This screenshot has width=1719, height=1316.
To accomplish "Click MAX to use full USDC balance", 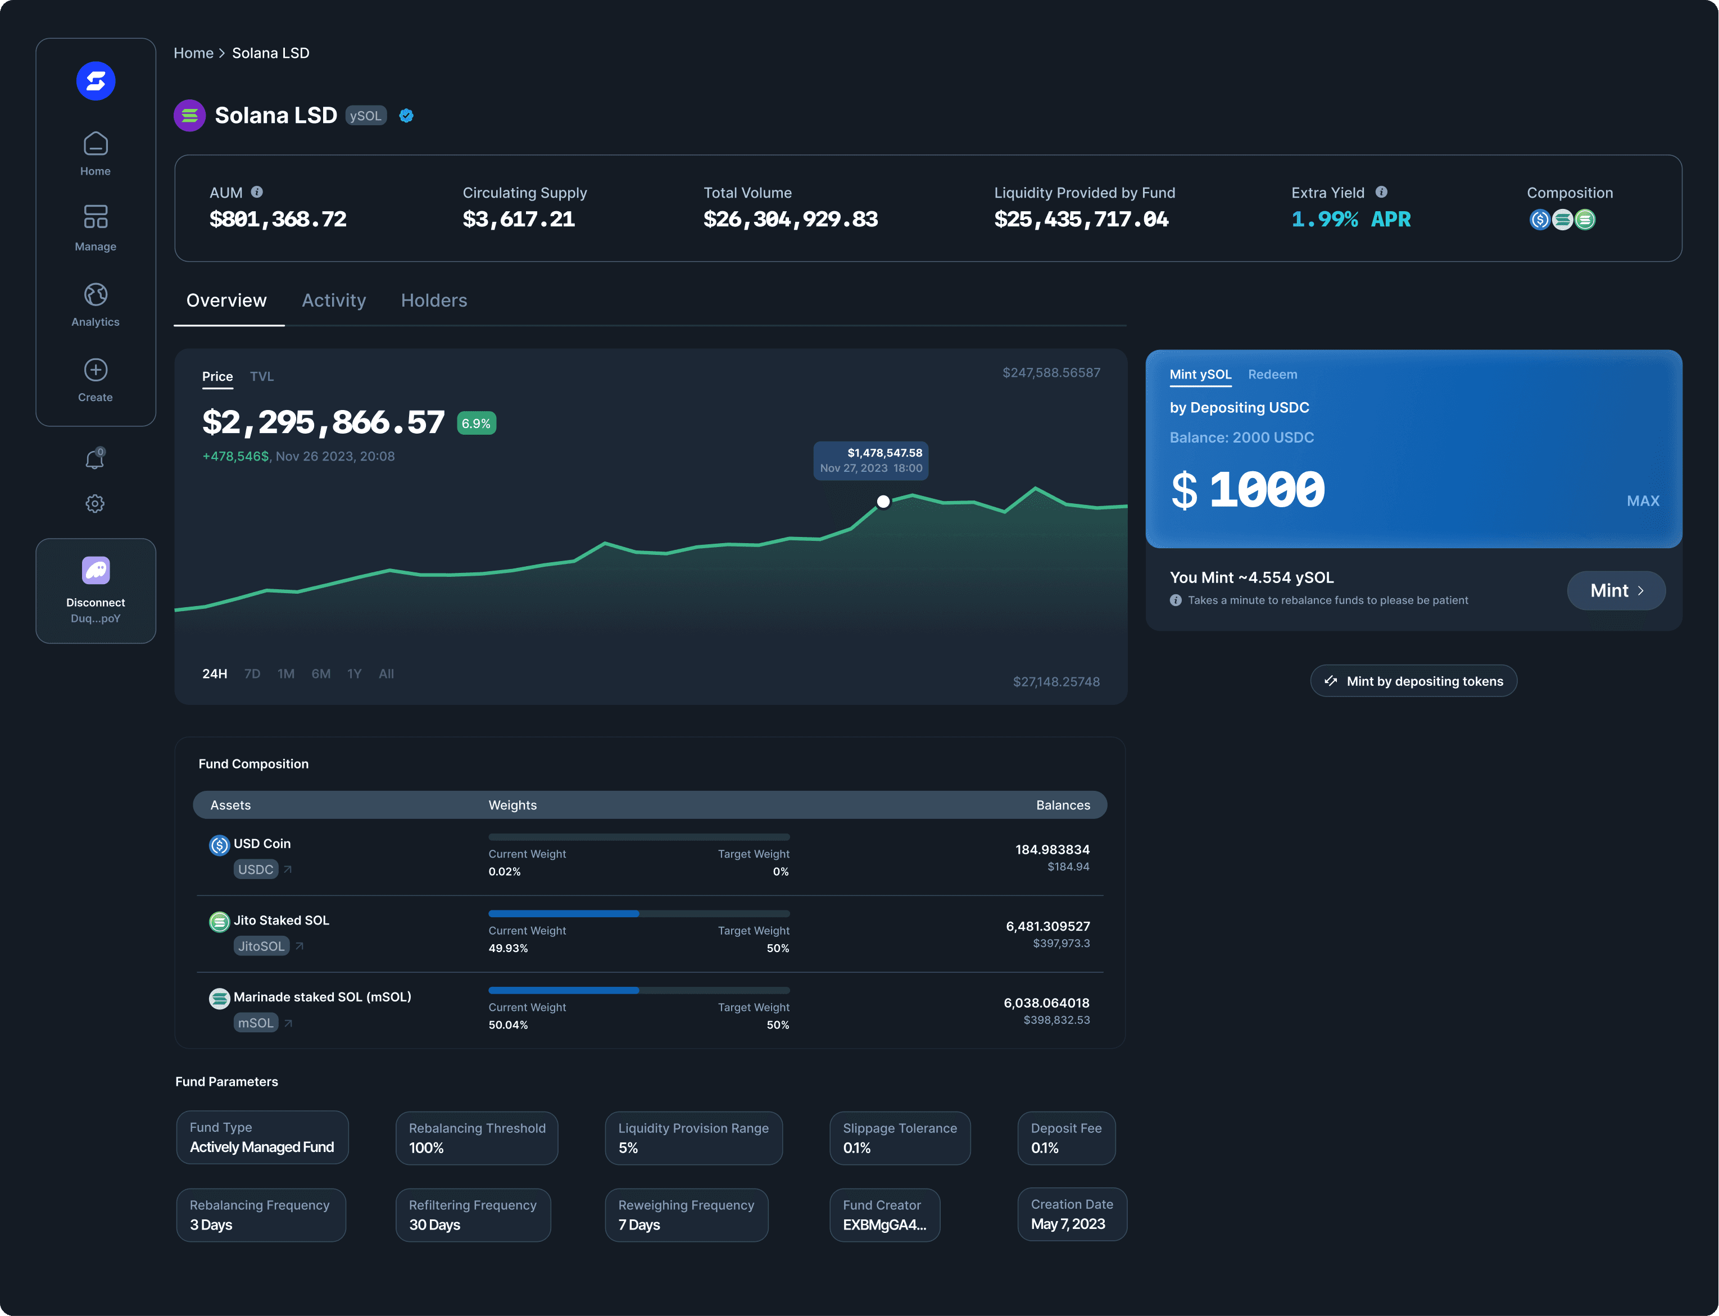I will (x=1643, y=500).
